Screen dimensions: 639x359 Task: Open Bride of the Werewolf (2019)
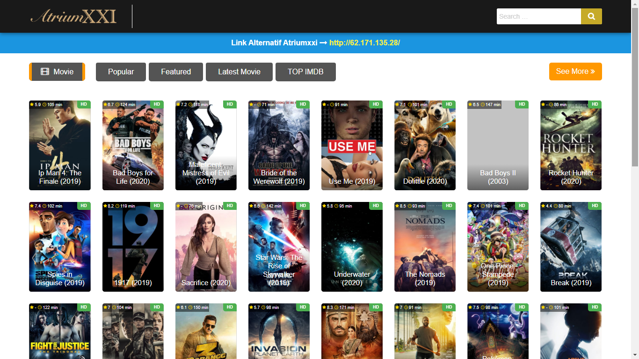click(279, 145)
